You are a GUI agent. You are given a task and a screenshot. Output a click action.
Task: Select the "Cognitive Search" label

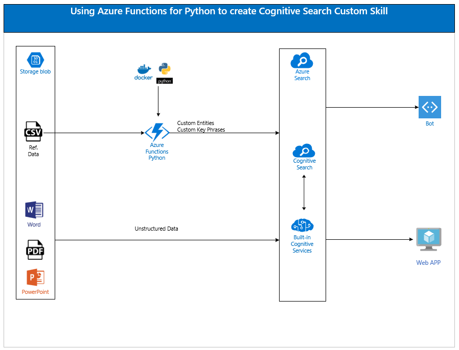tap(305, 164)
